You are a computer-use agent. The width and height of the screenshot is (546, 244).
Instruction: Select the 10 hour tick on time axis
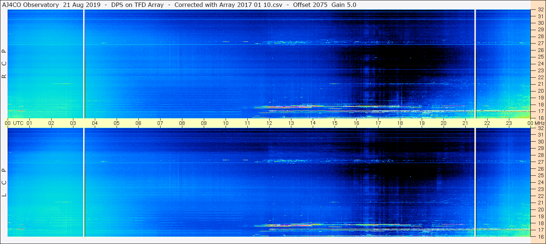tap(226, 123)
